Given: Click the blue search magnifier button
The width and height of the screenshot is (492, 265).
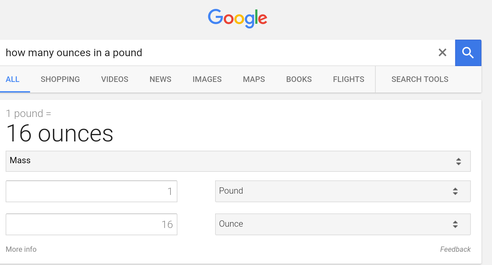Looking at the screenshot, I should click(468, 53).
